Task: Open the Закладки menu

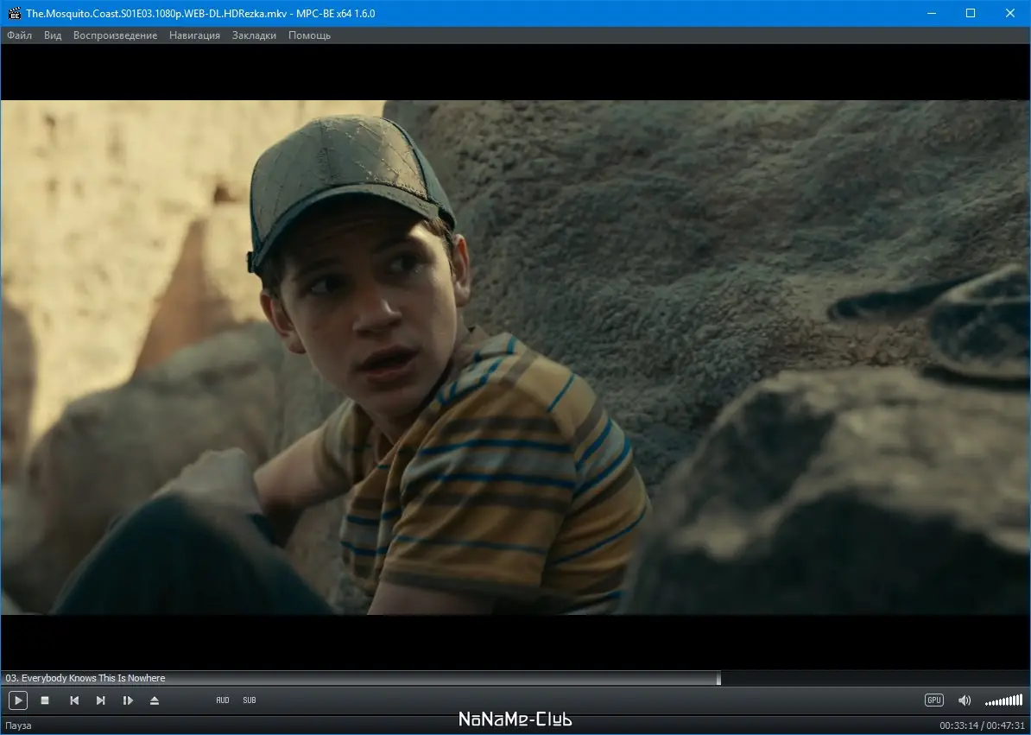Action: point(254,35)
